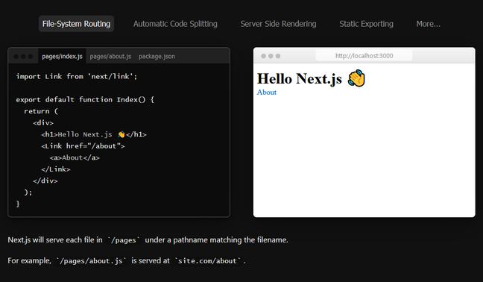Click the closing </Link> code line
Viewport: 483px width, 282px height.
pos(56,169)
